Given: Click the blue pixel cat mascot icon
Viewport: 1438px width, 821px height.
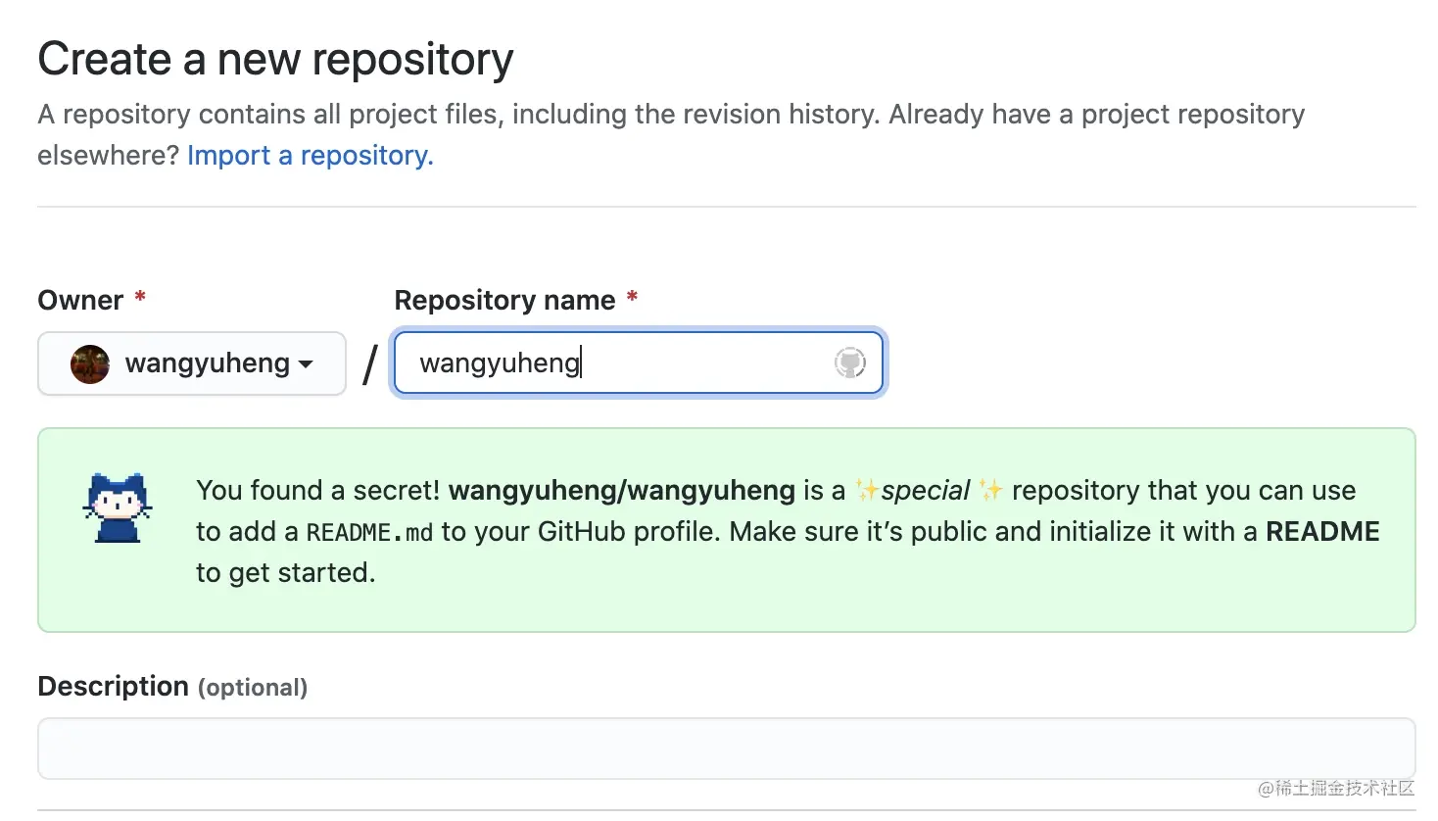Looking at the screenshot, I should click(118, 507).
